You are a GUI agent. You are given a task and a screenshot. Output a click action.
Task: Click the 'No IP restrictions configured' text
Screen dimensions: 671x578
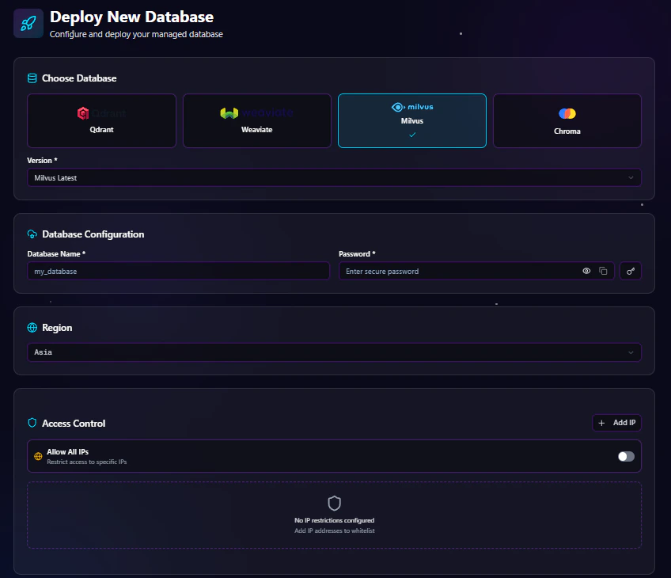[334, 520]
